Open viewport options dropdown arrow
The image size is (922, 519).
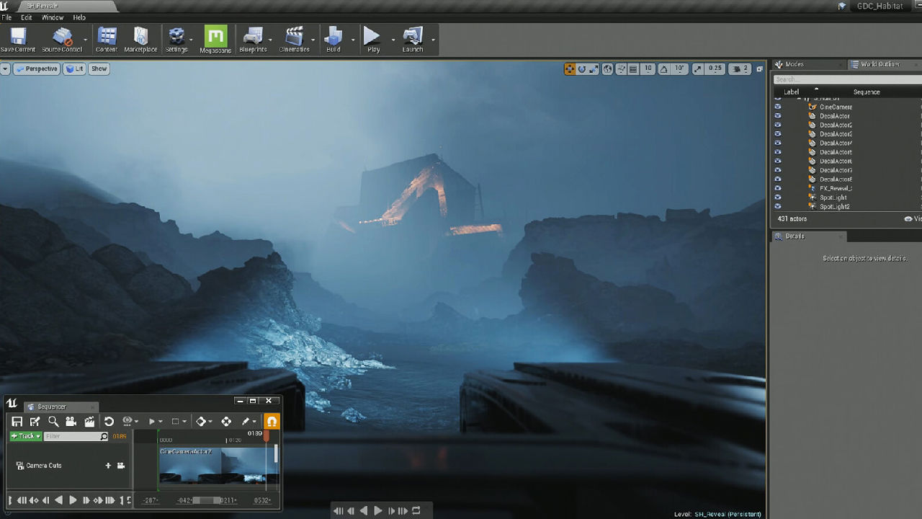coord(5,69)
